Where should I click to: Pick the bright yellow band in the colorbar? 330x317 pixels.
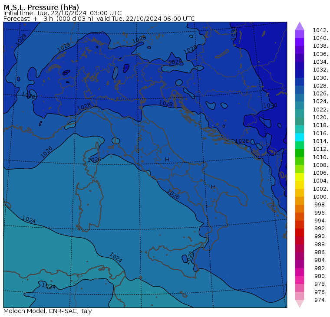coord(300,177)
